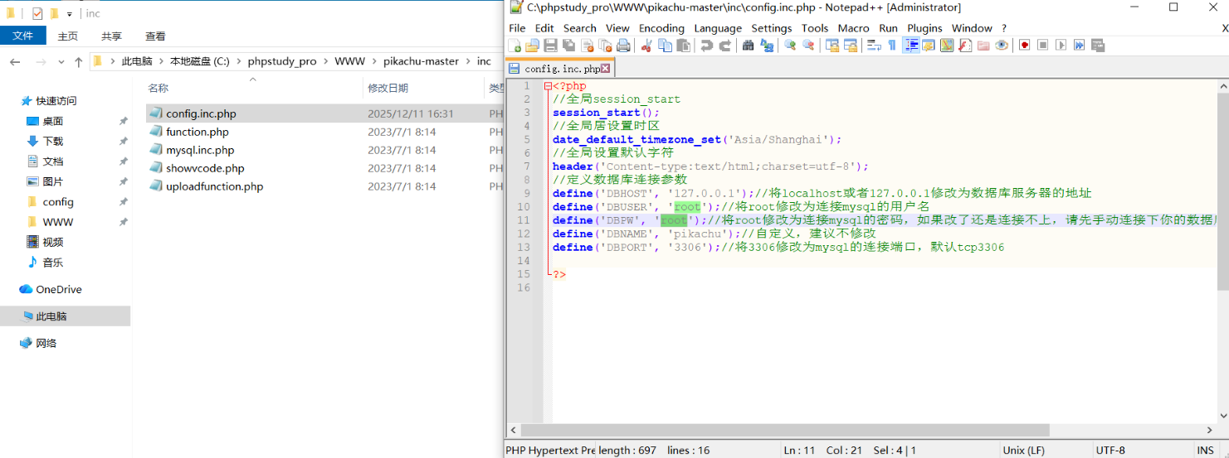Open the Macro menu

(x=853, y=28)
